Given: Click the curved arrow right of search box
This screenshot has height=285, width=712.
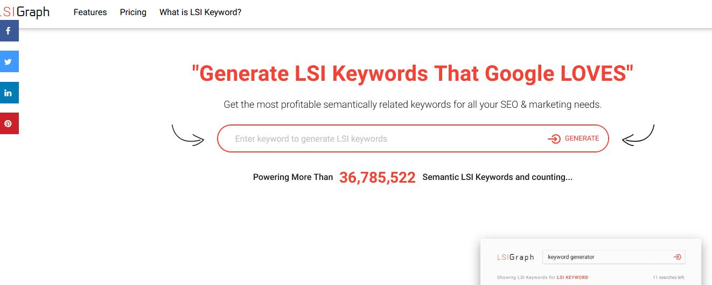Looking at the screenshot, I should (638, 135).
